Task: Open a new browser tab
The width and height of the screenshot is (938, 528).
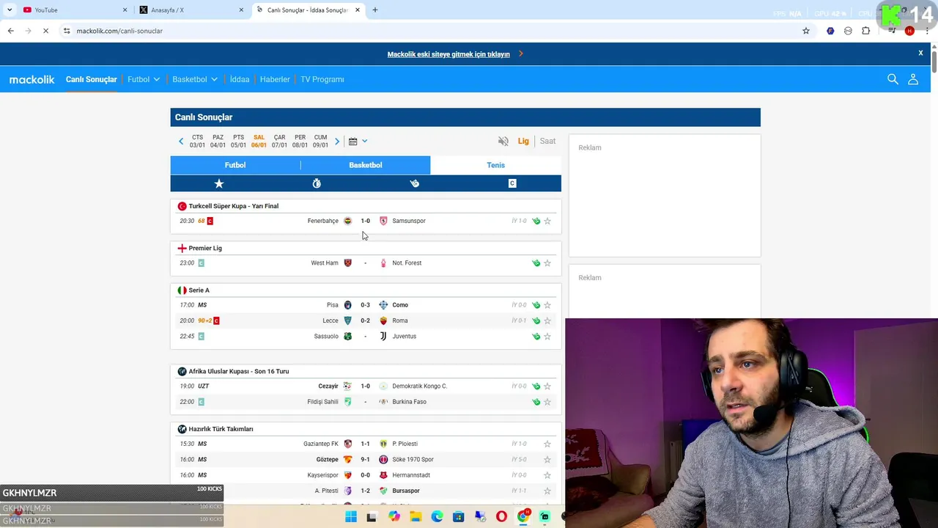Action: click(375, 10)
